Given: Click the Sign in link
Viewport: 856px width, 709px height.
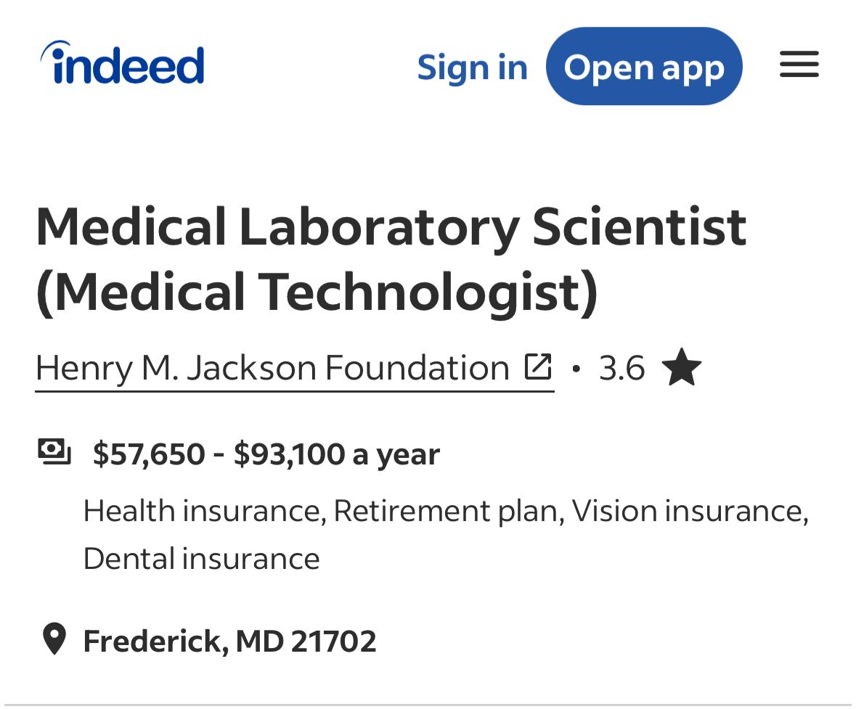Looking at the screenshot, I should 472,67.
